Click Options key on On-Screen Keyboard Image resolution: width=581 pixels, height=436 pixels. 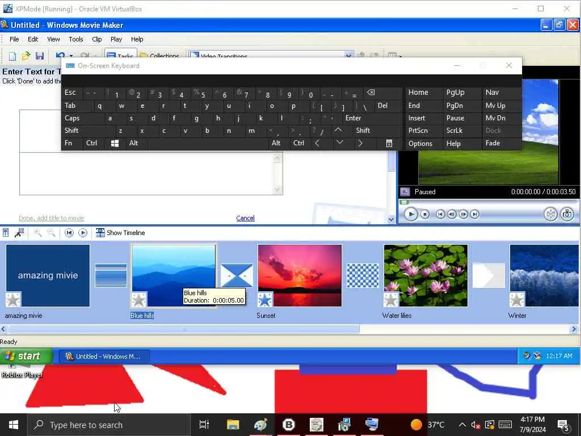(424, 144)
